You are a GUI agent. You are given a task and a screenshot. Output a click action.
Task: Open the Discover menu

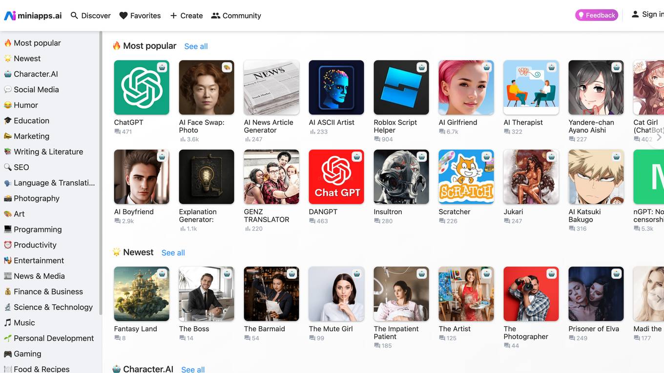tap(90, 16)
